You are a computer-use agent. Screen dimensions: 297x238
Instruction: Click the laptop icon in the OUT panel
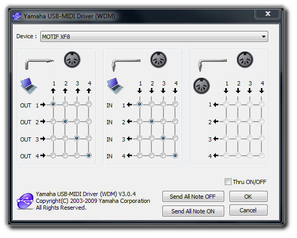click(29, 86)
